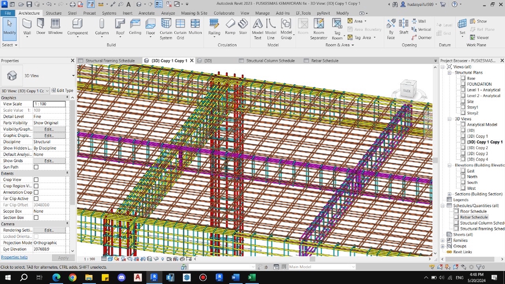The width and height of the screenshot is (505, 284).
Task: Click the Edit Type button
Action: 63,90
